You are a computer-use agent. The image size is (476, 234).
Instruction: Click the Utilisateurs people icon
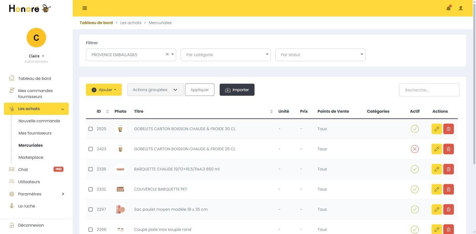12,182
